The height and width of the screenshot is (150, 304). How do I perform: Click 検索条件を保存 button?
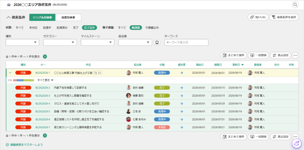click(284, 17)
